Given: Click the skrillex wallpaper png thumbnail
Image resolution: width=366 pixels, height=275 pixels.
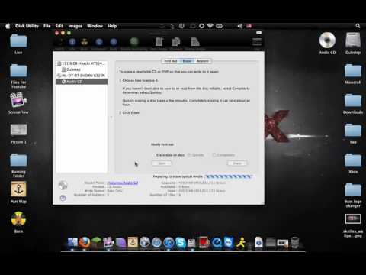Looking at the screenshot, I should (353, 218).
